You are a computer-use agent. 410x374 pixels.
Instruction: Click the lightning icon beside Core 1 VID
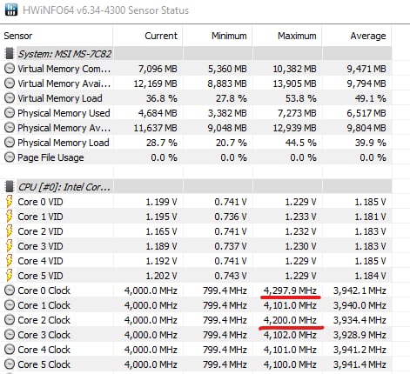[x=10, y=217]
